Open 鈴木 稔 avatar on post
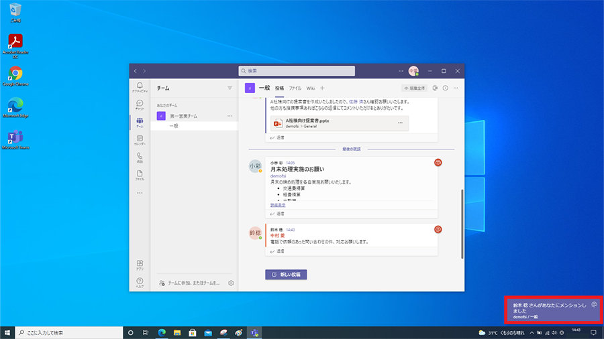Screen dimensions: 604x339 click(x=255, y=233)
